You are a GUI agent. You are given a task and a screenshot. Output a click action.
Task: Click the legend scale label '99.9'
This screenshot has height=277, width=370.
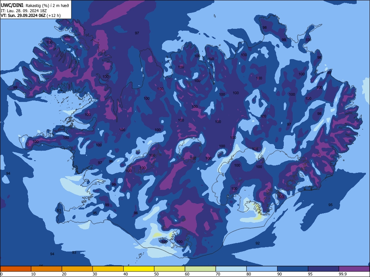tap(343, 274)
